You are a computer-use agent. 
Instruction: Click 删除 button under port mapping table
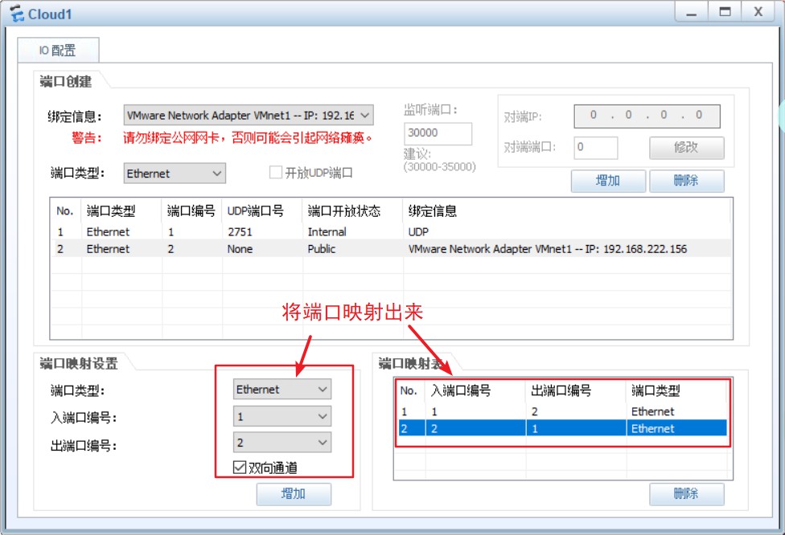[x=686, y=494]
